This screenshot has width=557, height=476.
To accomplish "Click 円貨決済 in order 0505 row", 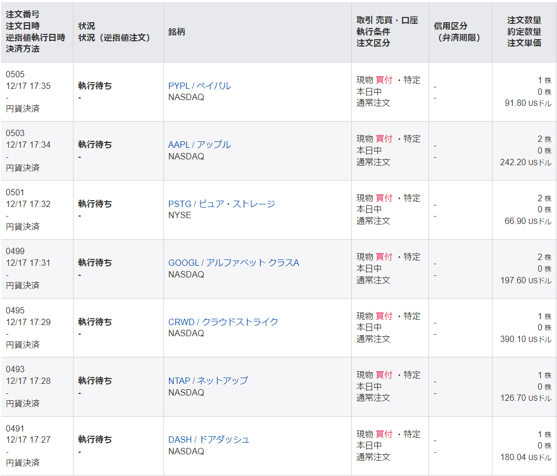I will [22, 109].
